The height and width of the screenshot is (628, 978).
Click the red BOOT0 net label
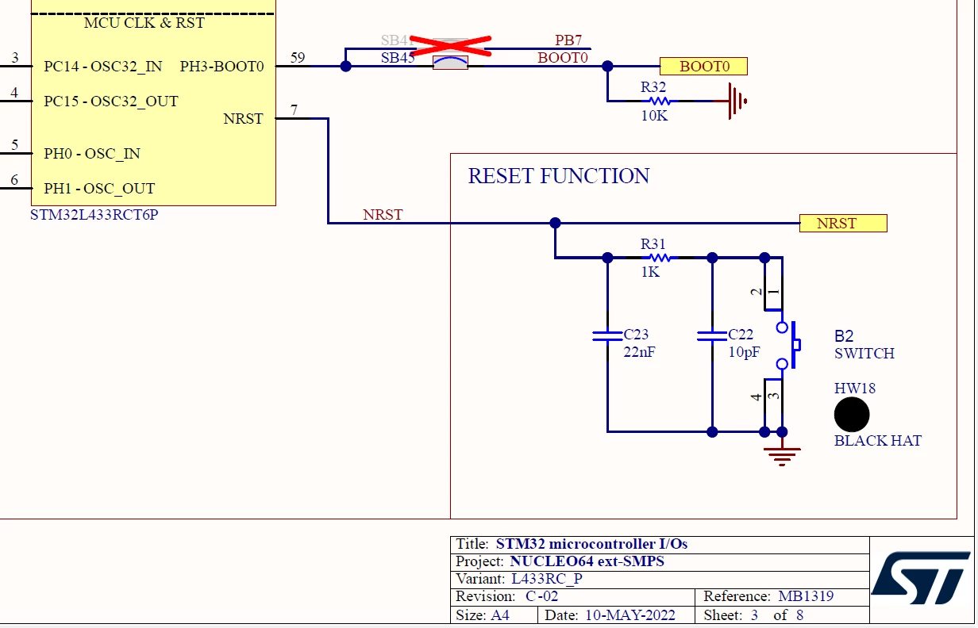pos(563,58)
